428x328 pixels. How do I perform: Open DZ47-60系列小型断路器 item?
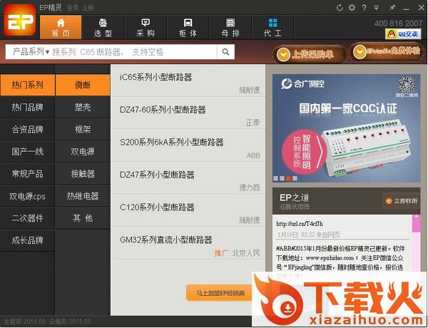point(188,113)
